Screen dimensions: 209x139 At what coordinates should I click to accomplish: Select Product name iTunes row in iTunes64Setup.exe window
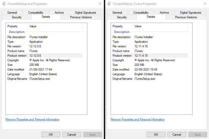(x=45, y=51)
